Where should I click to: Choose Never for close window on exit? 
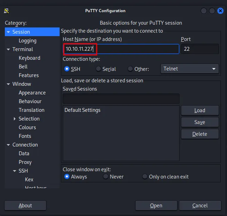click(x=106, y=176)
